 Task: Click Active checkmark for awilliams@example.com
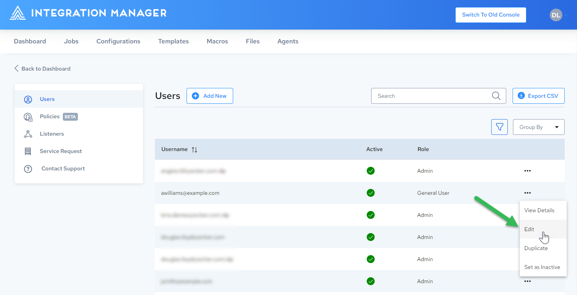pos(370,193)
